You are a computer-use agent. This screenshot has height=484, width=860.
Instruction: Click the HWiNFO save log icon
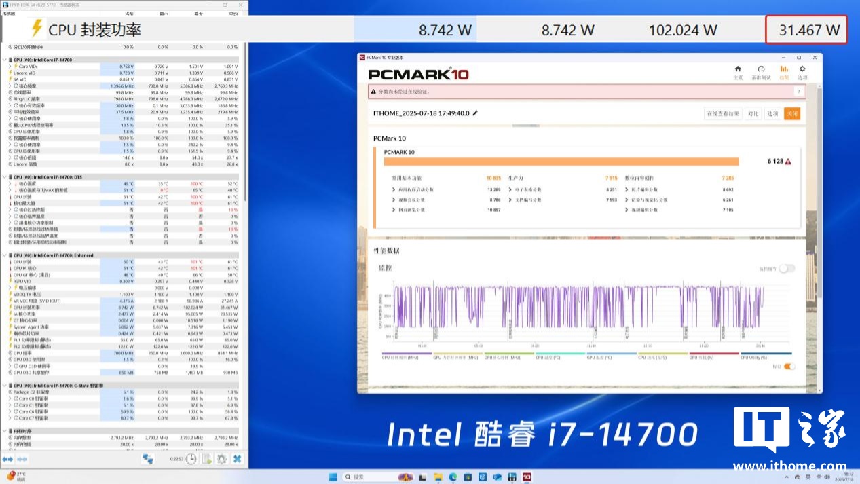click(206, 460)
